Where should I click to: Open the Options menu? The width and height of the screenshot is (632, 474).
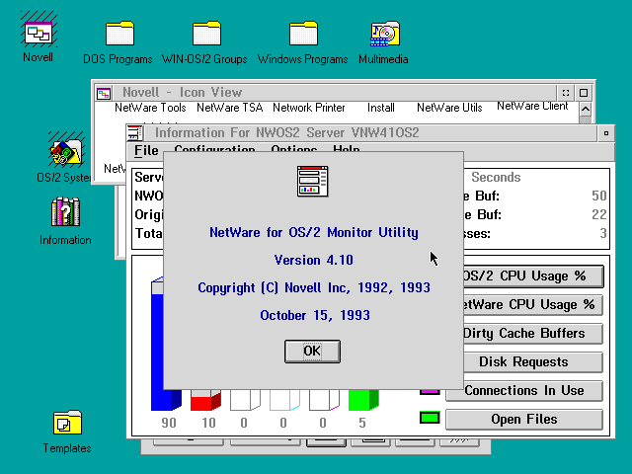click(x=294, y=149)
